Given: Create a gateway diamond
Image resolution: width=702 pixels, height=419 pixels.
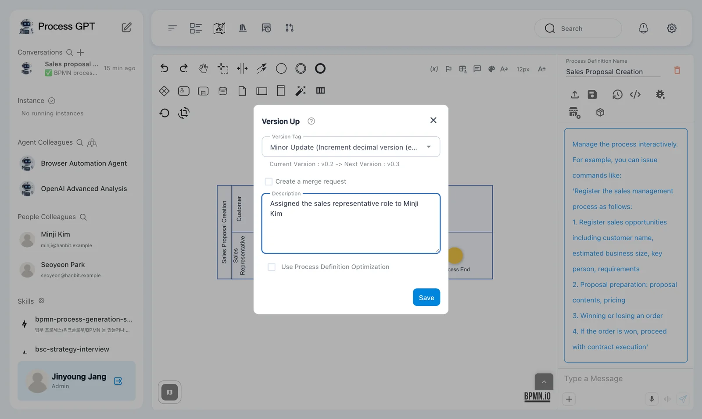Looking at the screenshot, I should 164,91.
